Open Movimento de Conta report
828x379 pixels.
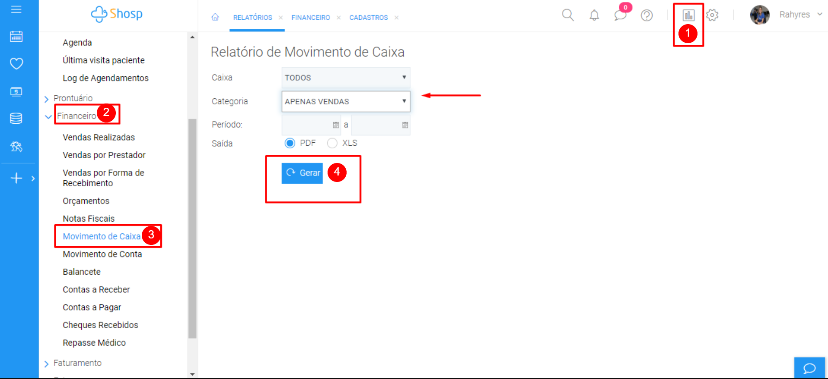pos(102,254)
